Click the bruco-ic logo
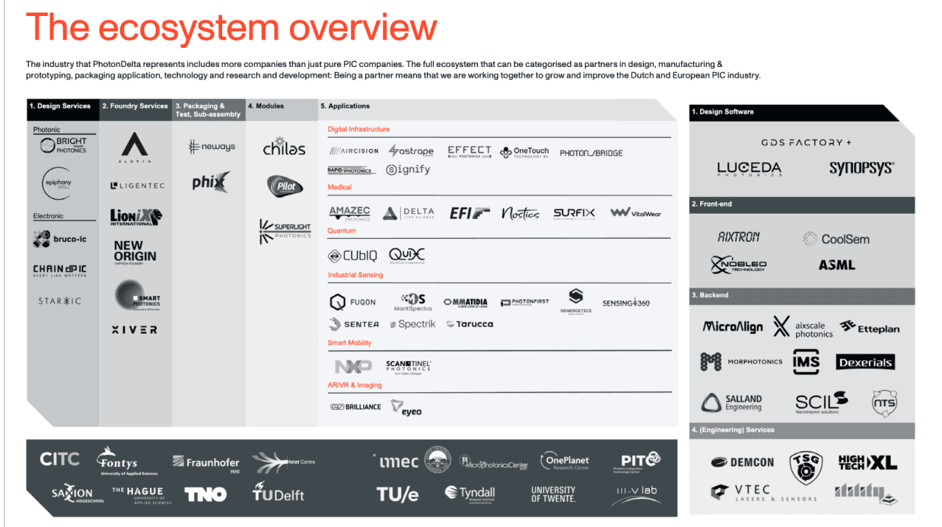The image size is (942, 527). pyautogui.click(x=60, y=239)
